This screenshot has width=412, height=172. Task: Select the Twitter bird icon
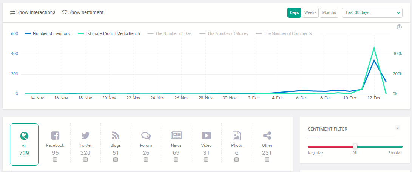85,135
